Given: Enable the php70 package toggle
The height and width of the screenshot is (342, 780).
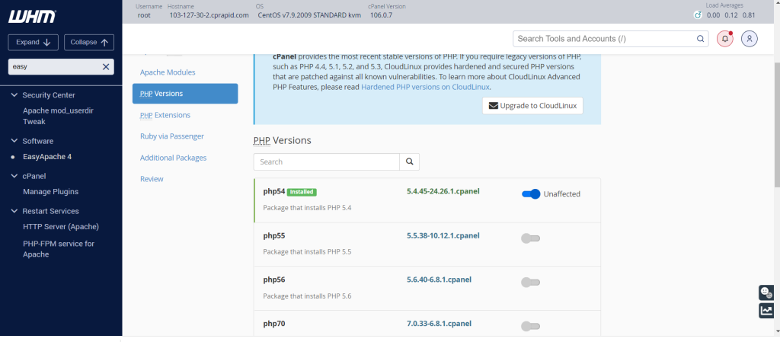Looking at the screenshot, I should point(530,327).
